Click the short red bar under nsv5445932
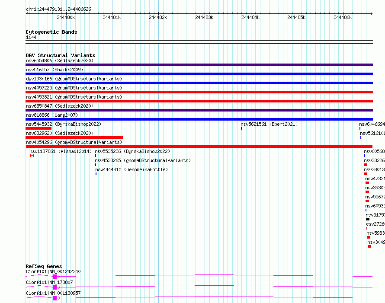 click(x=38, y=128)
